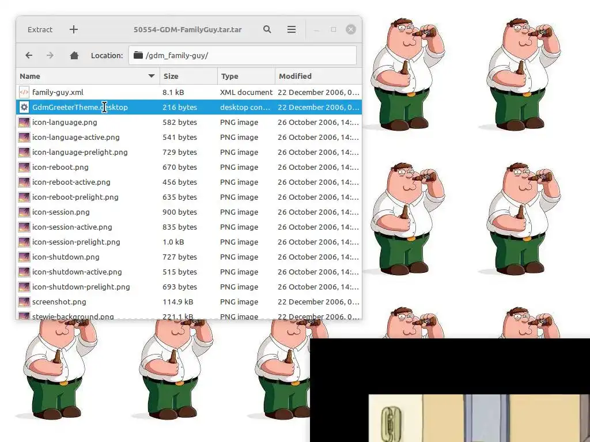The height and width of the screenshot is (442, 590).
Task: Select icon-language-active.png file
Action: coord(189,137)
